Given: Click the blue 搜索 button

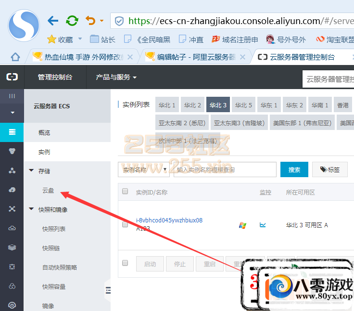Looking at the screenshot, I should point(294,169).
